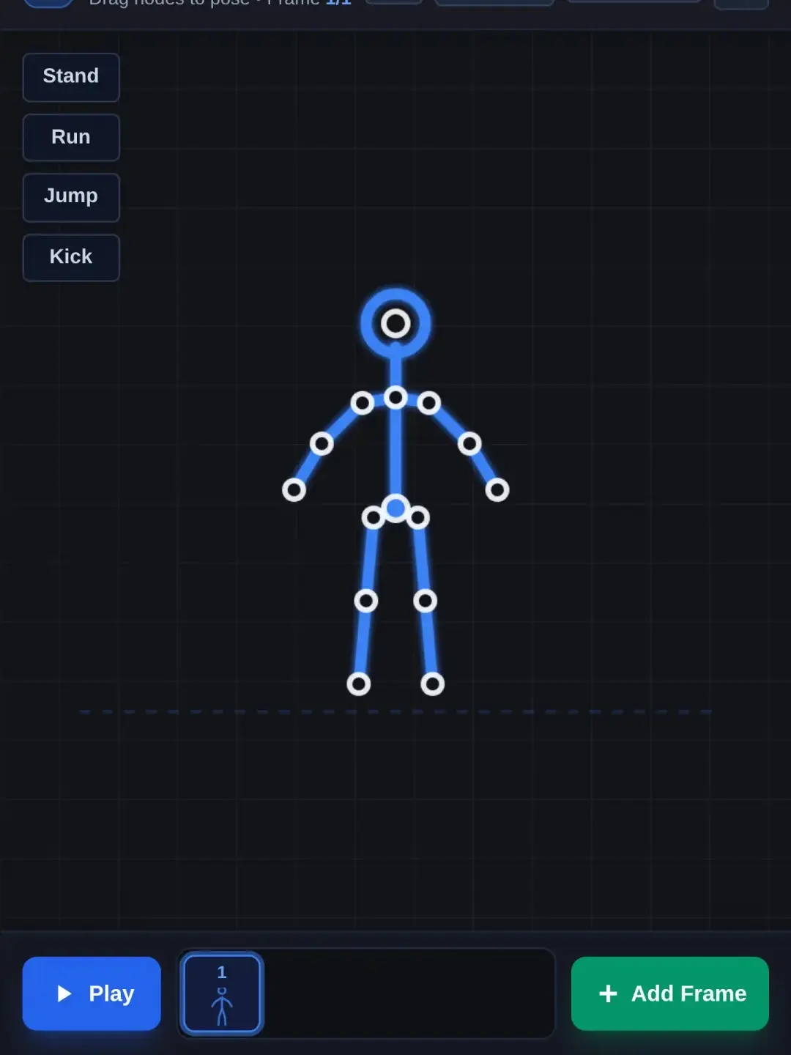Start animation playback with the Play button
This screenshot has height=1055, width=791.
click(x=92, y=993)
